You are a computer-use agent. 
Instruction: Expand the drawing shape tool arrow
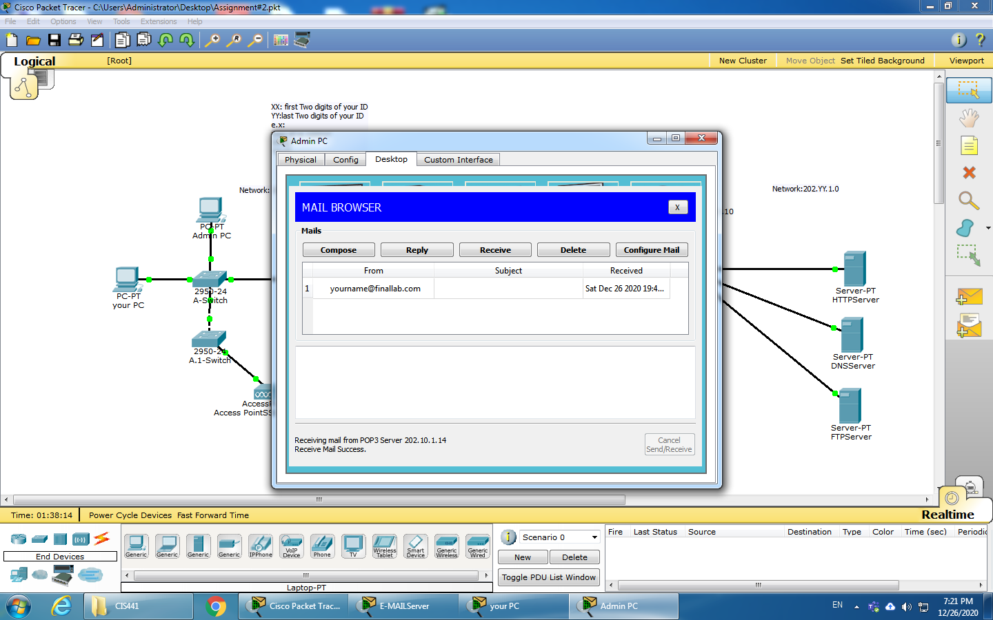pos(988,228)
